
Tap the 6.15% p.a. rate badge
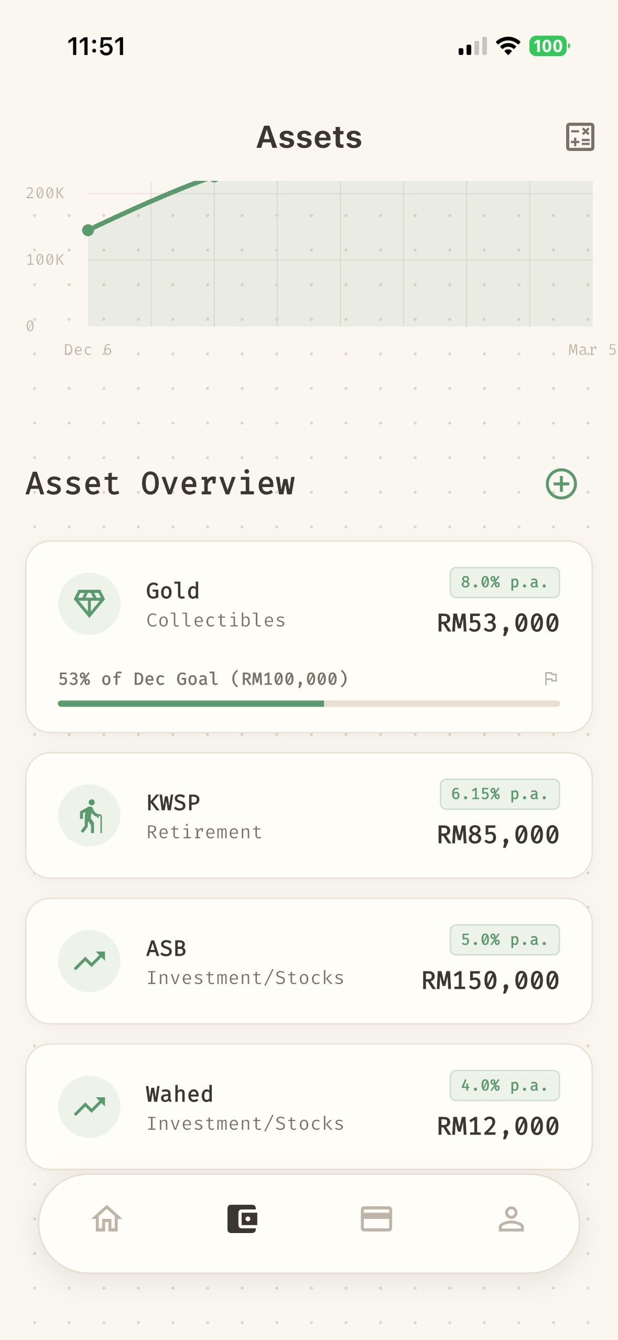tap(500, 794)
